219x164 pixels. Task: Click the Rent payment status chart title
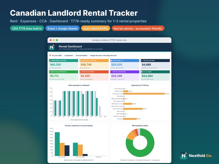point(140,125)
